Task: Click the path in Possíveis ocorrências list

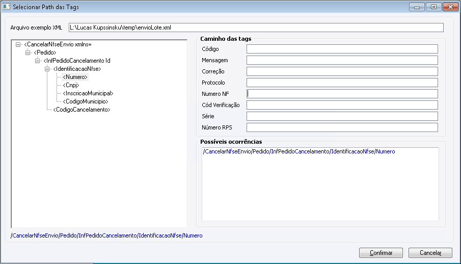Action: point(299,151)
